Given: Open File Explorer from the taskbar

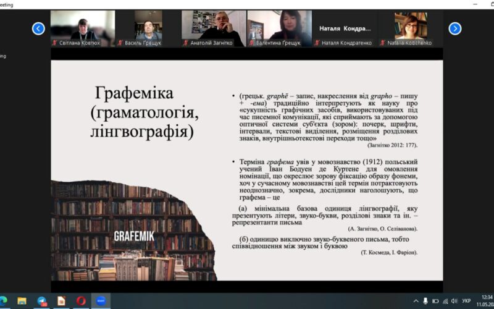Looking at the screenshot, I should [x=22, y=301].
